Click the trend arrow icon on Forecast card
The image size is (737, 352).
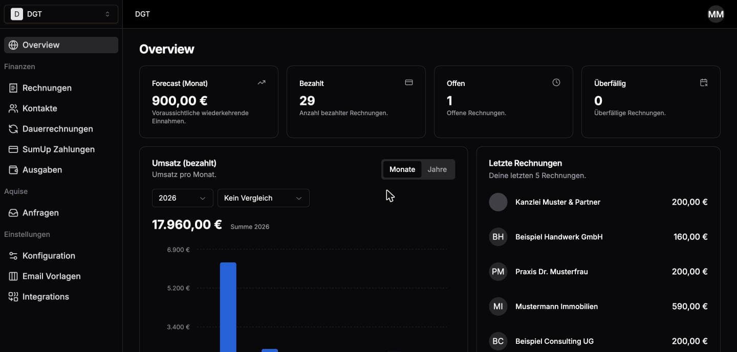click(x=262, y=82)
